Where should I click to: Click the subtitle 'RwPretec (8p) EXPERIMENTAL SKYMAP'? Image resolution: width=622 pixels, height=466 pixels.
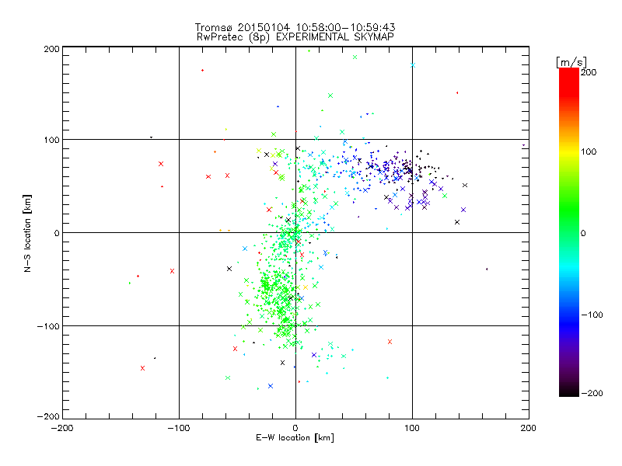tap(295, 37)
